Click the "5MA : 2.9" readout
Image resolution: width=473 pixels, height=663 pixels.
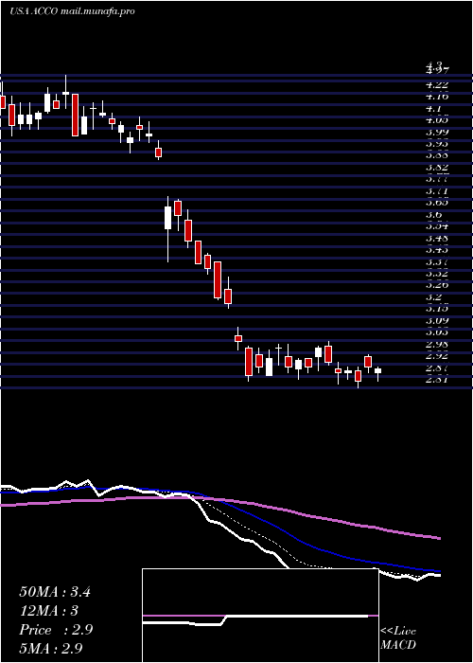(51, 649)
